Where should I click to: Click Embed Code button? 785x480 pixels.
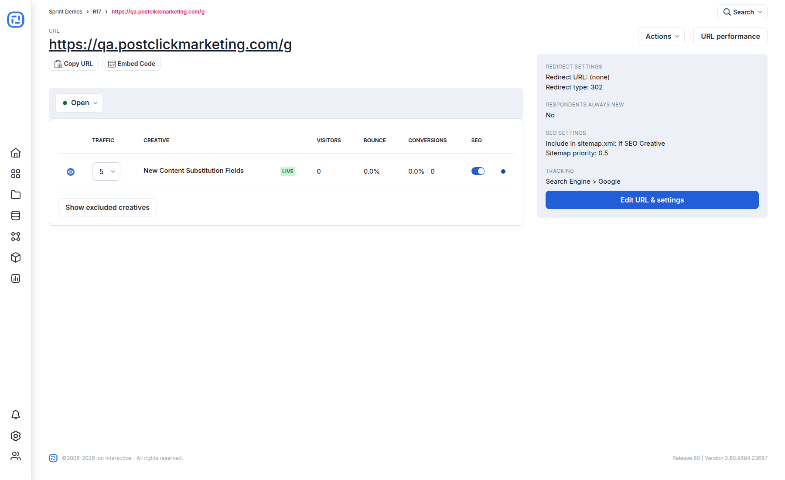pyautogui.click(x=132, y=64)
